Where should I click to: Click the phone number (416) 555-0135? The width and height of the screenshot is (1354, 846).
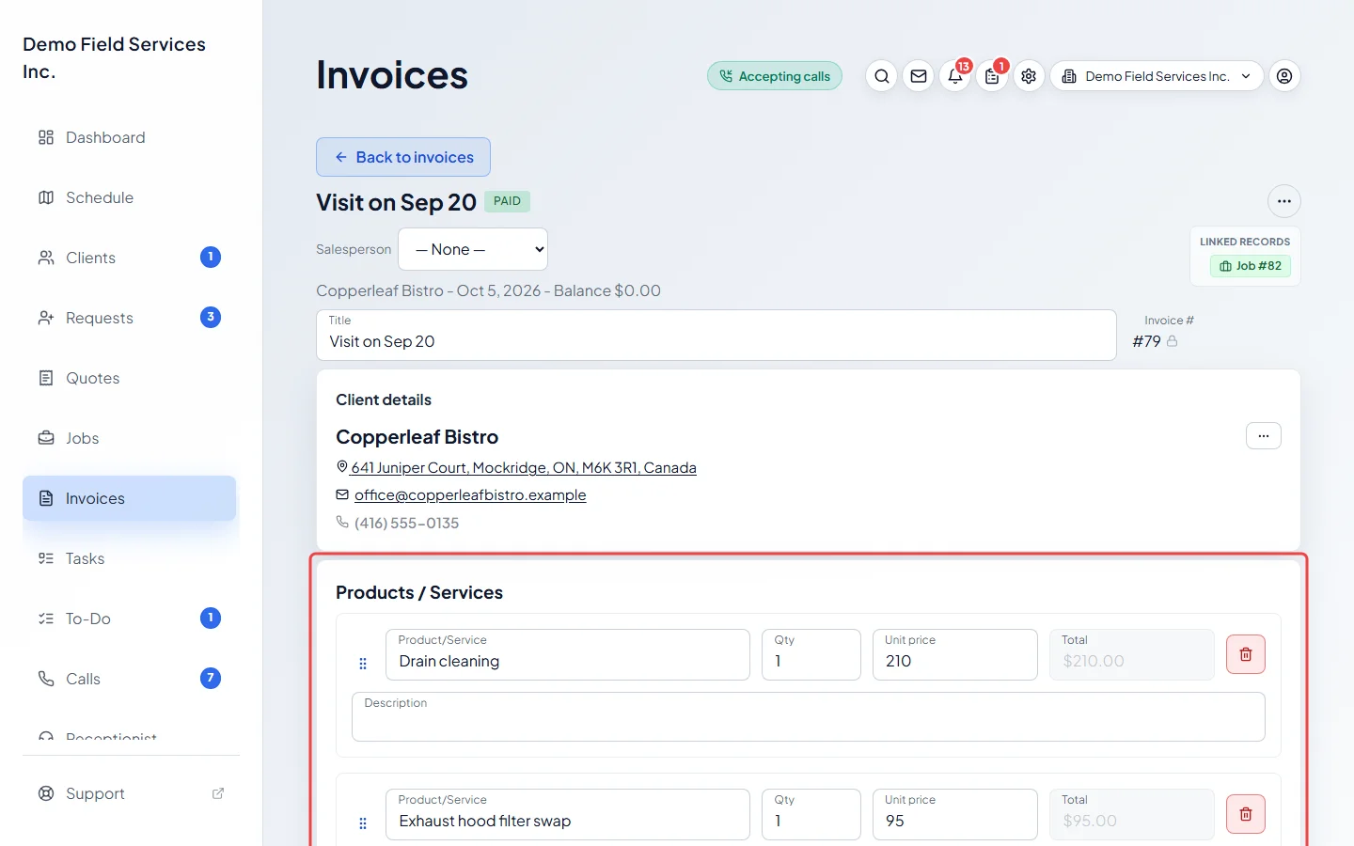(x=406, y=524)
